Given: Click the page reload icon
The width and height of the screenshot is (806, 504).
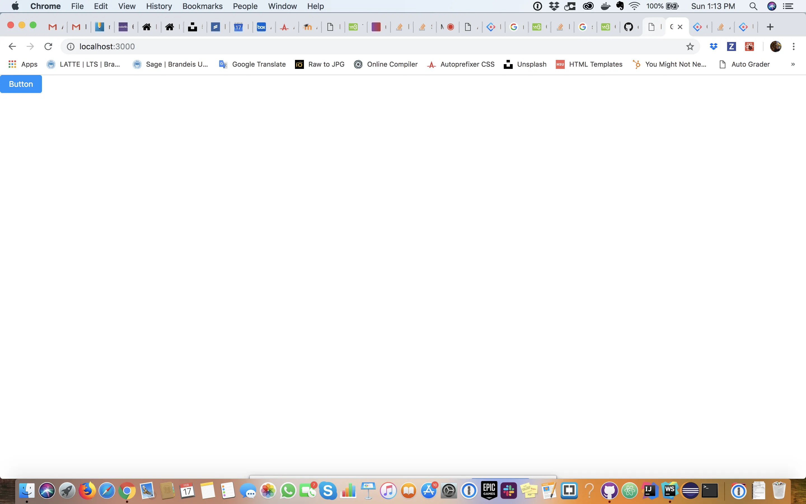Looking at the screenshot, I should coord(48,46).
